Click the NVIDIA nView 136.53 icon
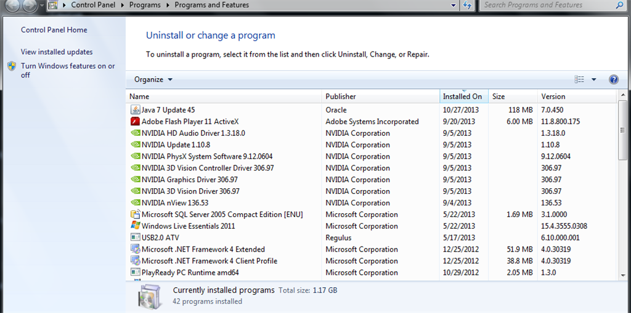Viewport: 631px width, 313px height. [135, 203]
